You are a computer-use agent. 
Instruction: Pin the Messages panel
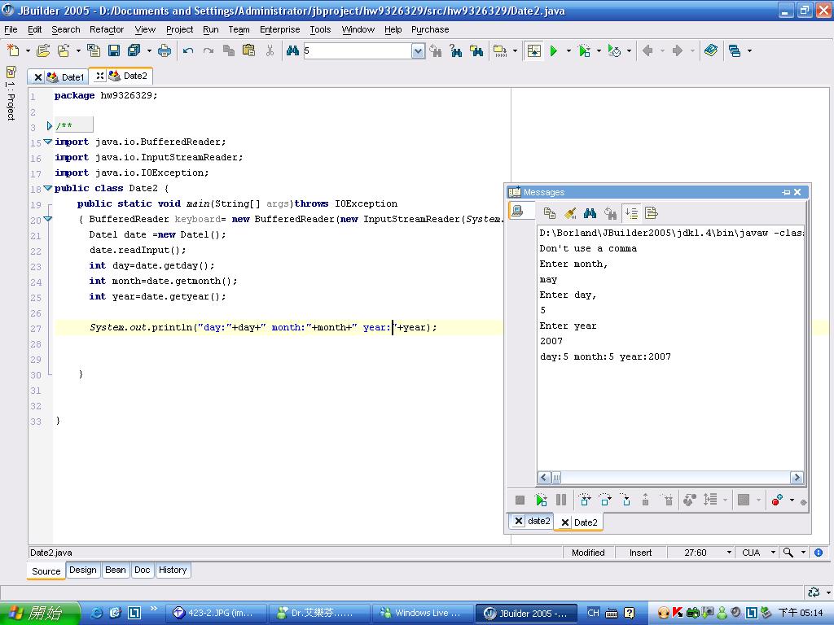786,192
